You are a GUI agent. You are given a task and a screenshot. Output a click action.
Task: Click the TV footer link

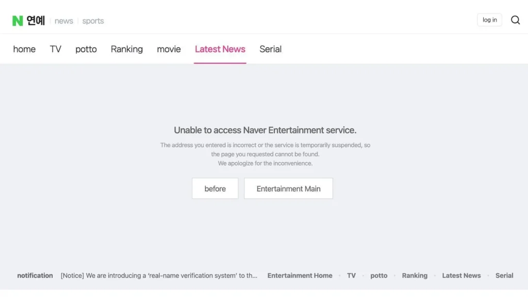[x=351, y=275]
